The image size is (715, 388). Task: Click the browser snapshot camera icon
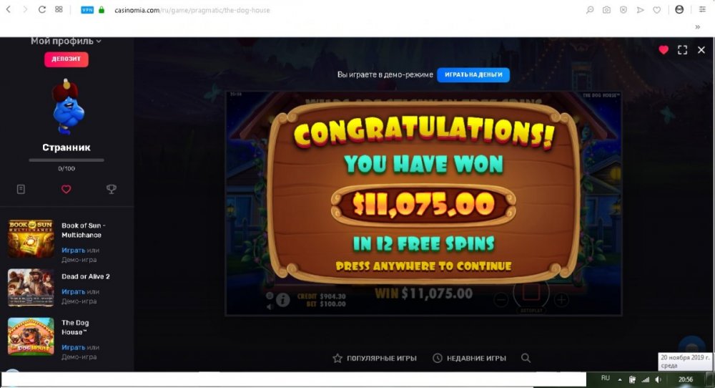606,10
